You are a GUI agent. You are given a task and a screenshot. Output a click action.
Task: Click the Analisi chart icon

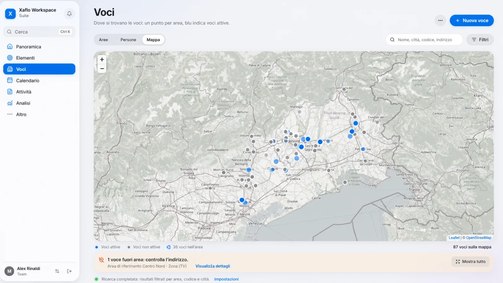pyautogui.click(x=10, y=103)
